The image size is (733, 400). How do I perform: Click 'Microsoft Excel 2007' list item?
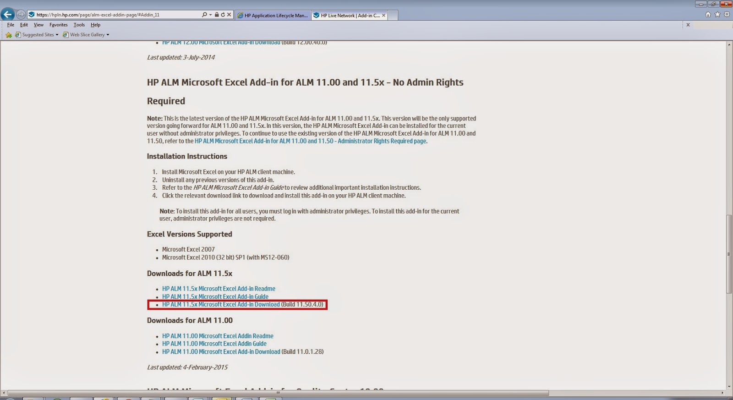point(188,249)
